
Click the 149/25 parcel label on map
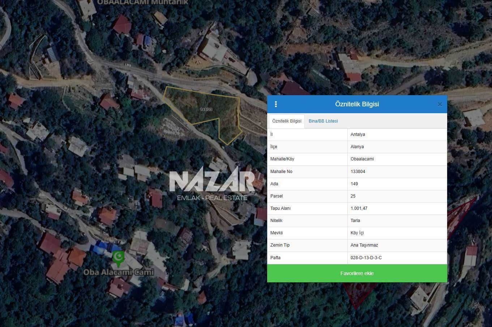206,109
